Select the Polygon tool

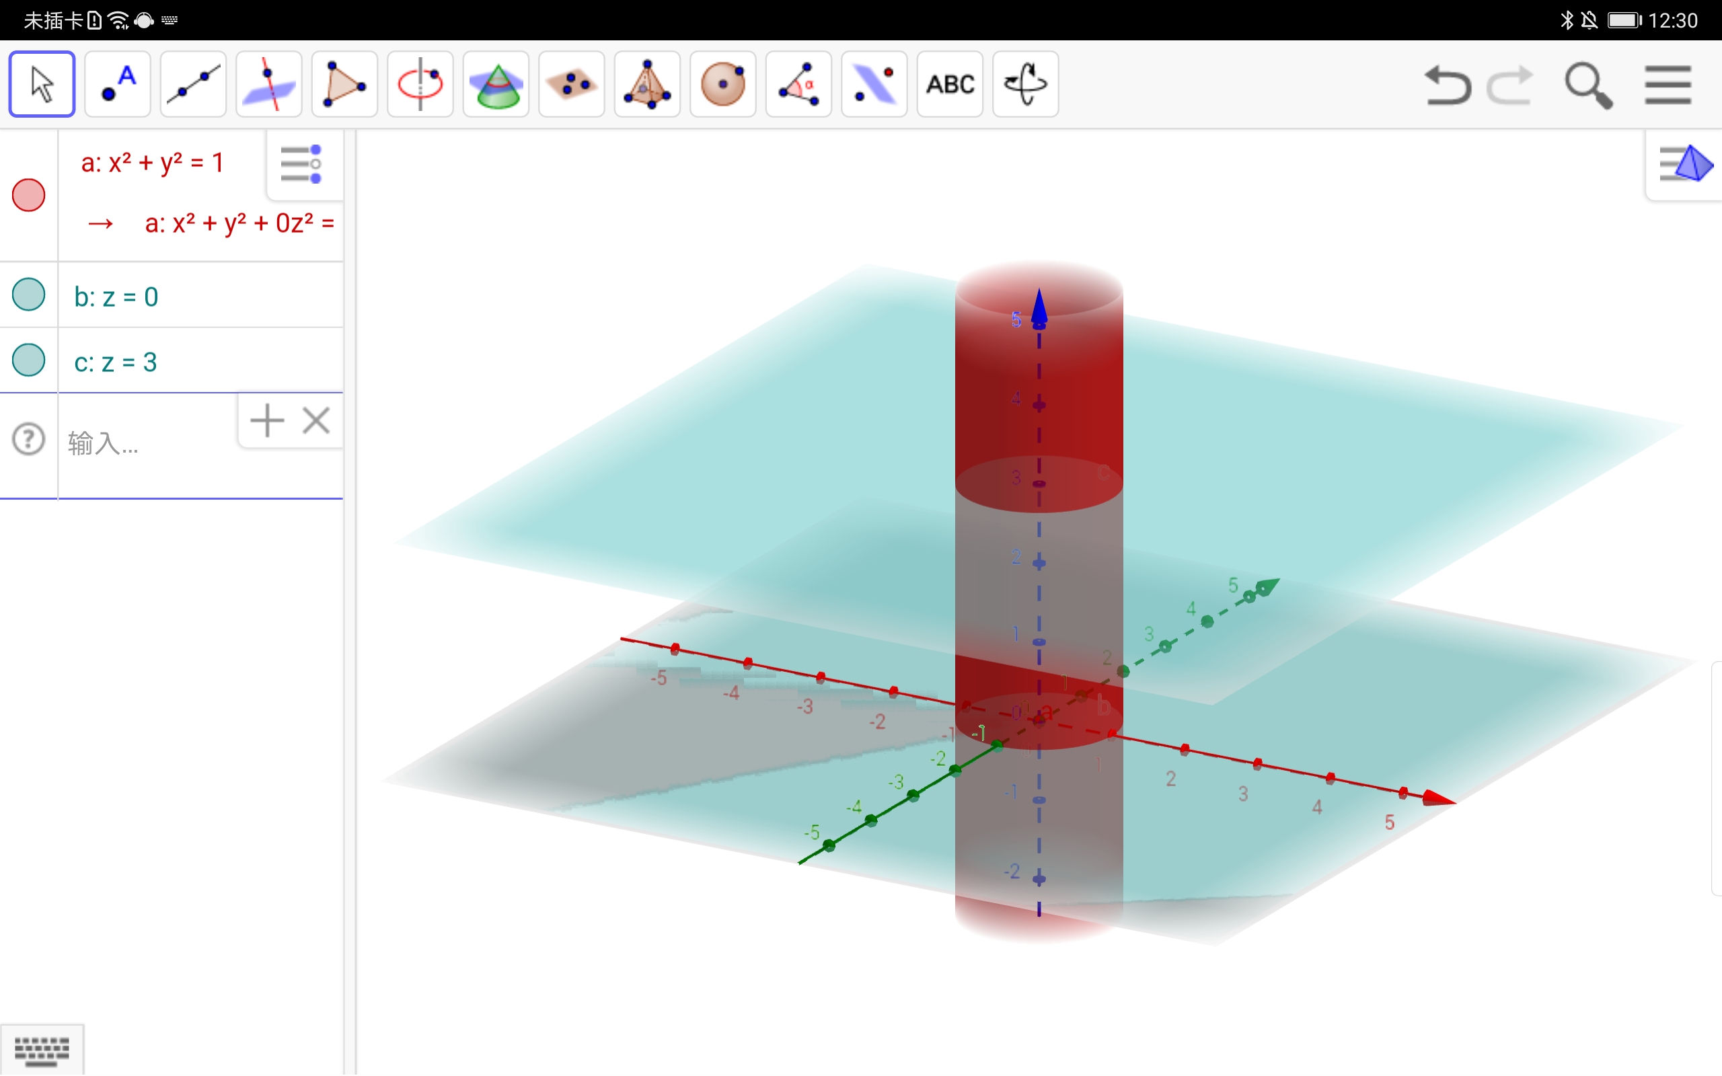click(x=344, y=84)
